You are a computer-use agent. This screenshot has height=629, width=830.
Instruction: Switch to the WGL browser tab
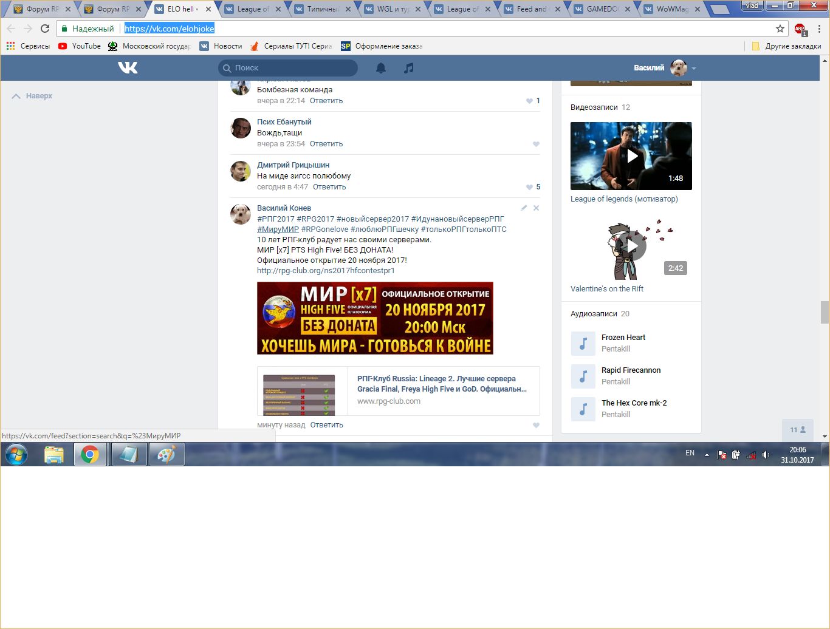[x=393, y=9]
